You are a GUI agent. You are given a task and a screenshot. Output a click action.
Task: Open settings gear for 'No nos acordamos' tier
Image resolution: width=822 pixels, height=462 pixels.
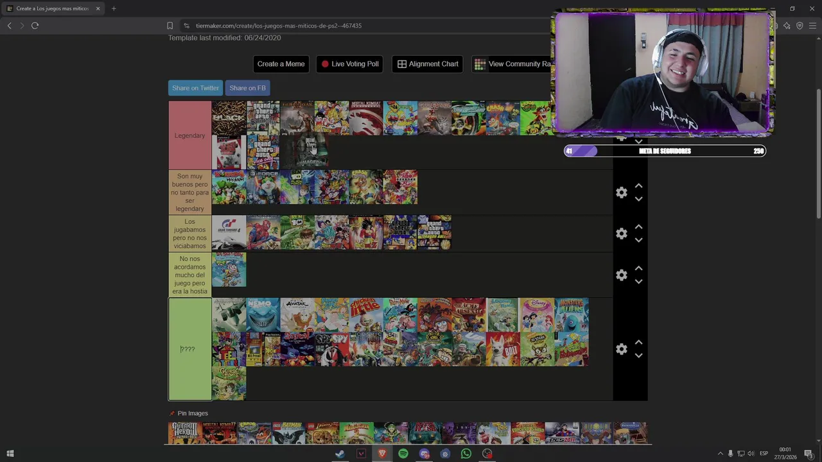coord(621,275)
